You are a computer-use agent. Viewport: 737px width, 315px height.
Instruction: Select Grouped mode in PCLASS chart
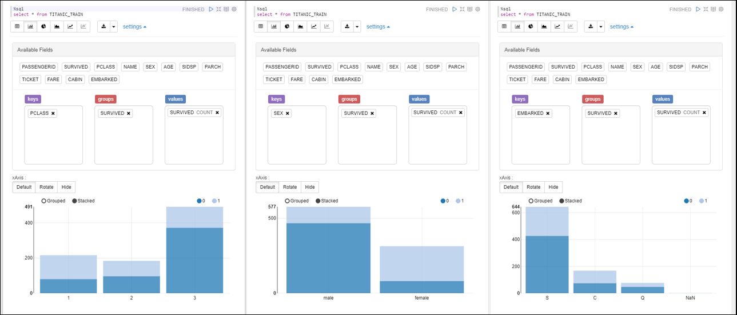[44, 201]
